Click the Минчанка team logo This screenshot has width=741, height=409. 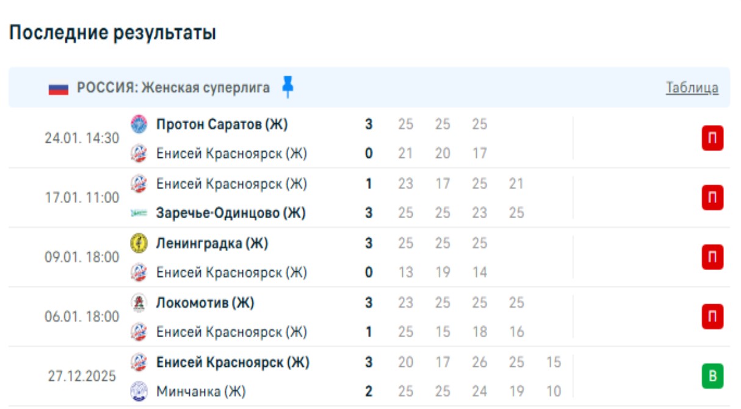pyautogui.click(x=139, y=391)
